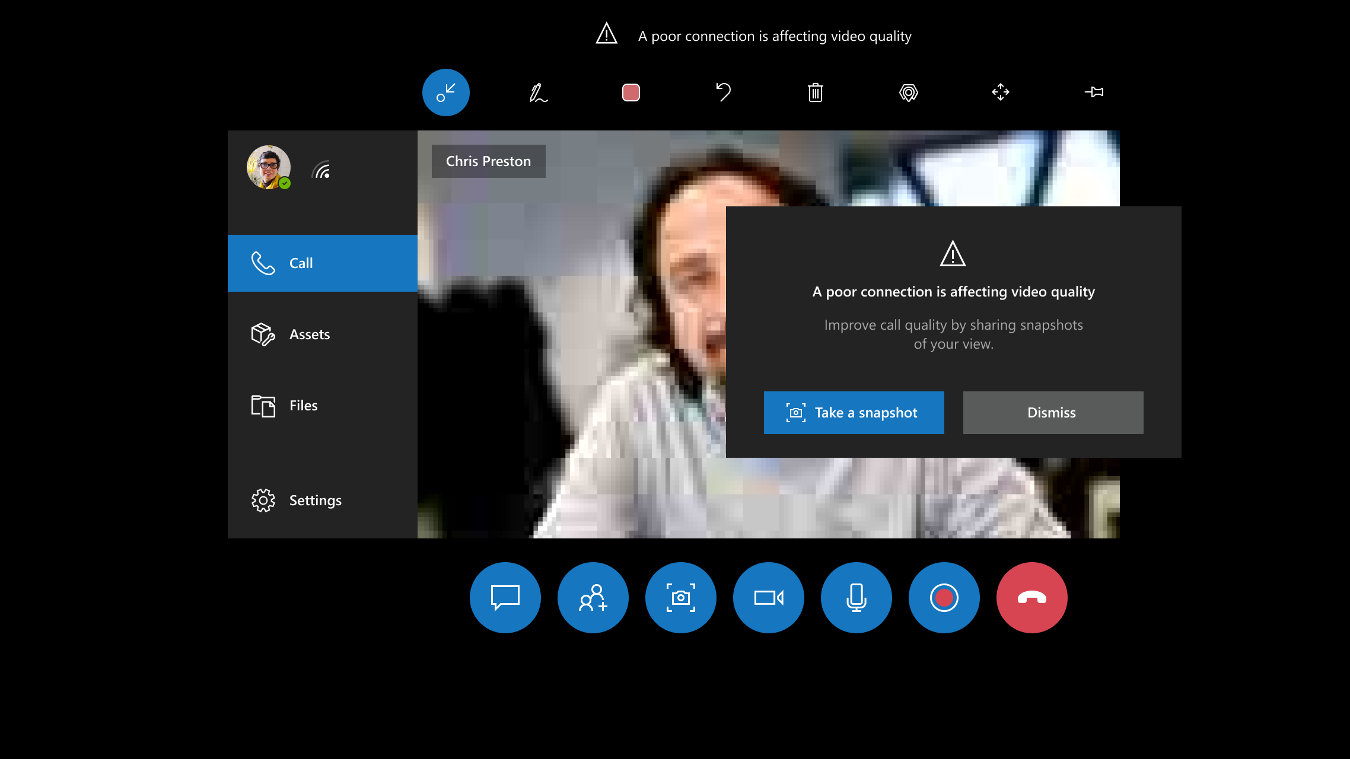This screenshot has width=1350, height=759.
Task: Expand the Settings section in sidebar
Action: tap(315, 500)
